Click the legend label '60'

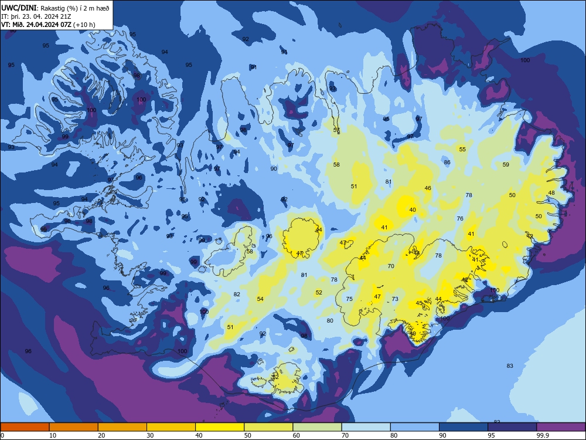pyautogui.click(x=297, y=435)
